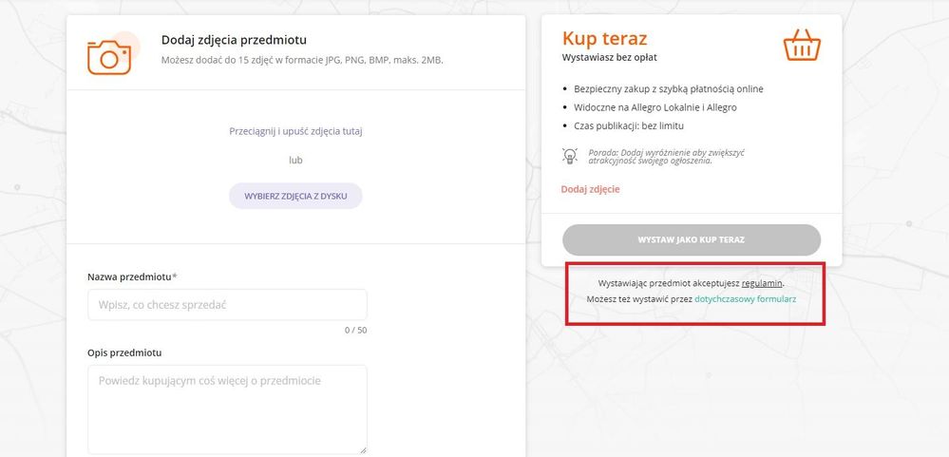949x457 pixels.
Task: Click the red Dodaj zdjęcie text
Action: click(590, 189)
